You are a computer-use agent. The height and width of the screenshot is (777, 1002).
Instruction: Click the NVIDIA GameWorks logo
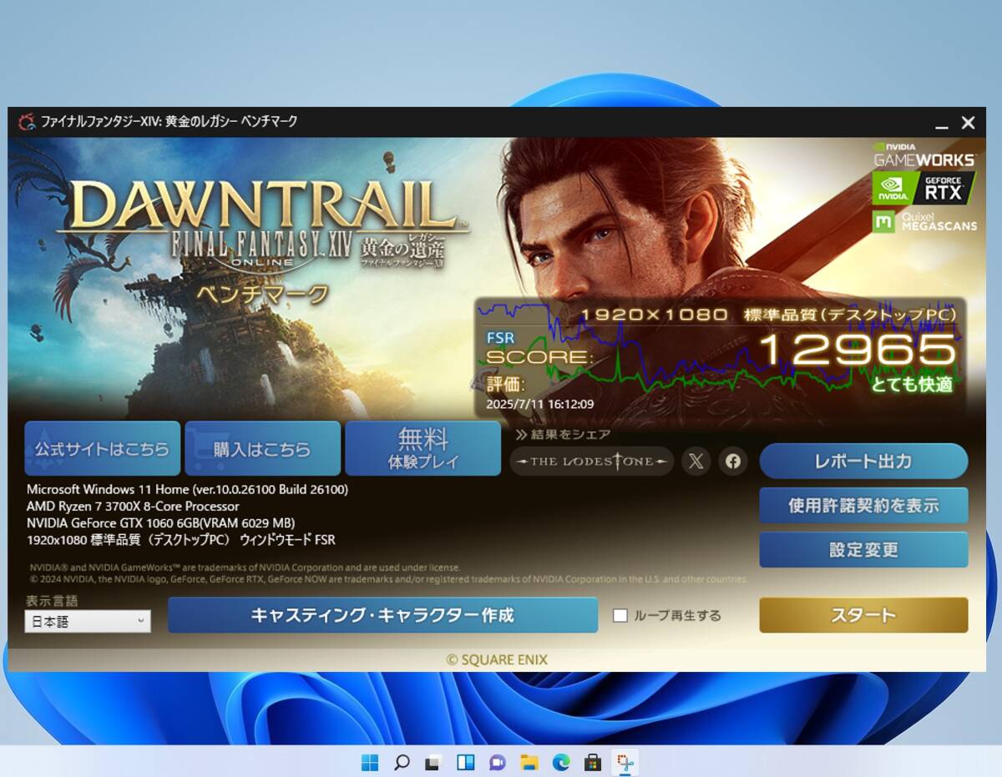click(x=924, y=154)
